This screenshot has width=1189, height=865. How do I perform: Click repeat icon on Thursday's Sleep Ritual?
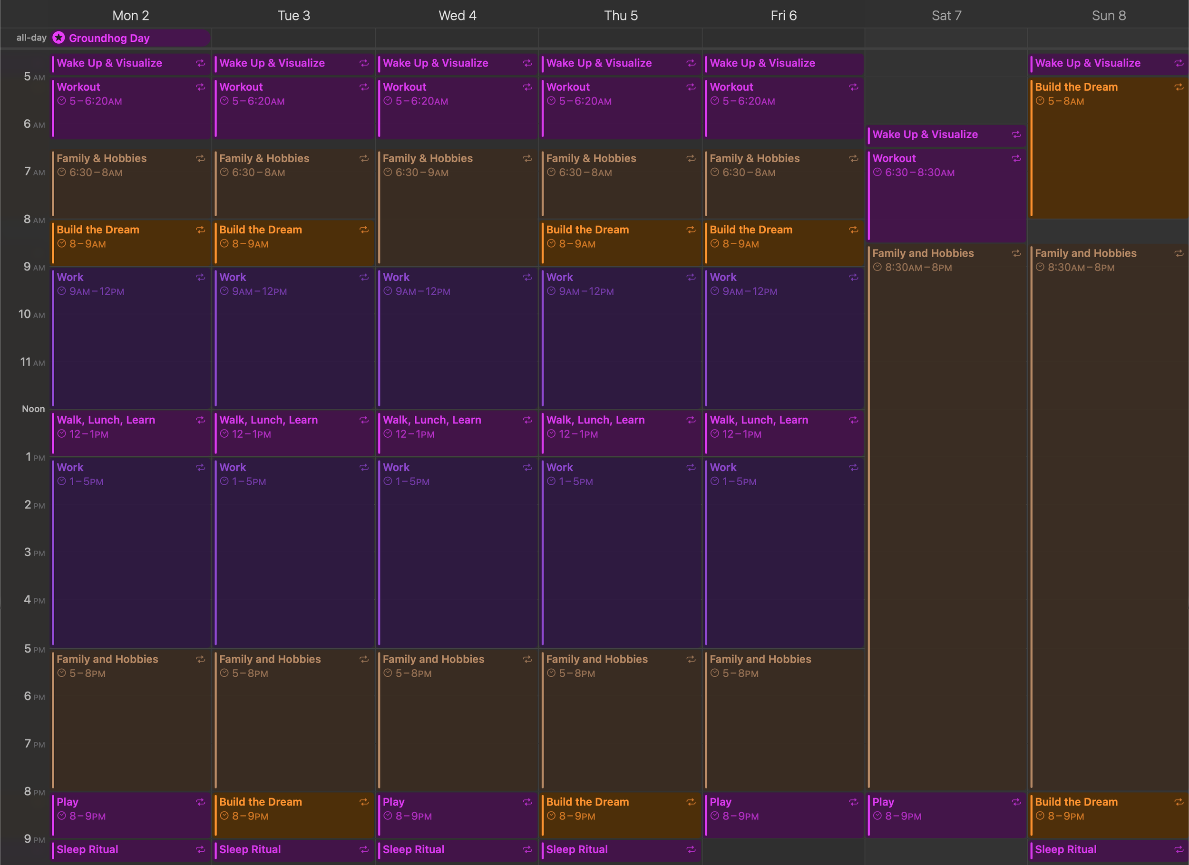691,849
